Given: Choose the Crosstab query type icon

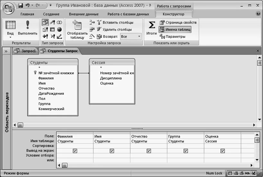Looking at the screenshot, I should point(52,29).
